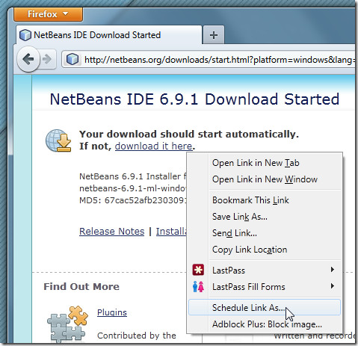This screenshot has height=346, width=358.
Task: Select Adblock Plus: Block image...
Action: pyautogui.click(x=264, y=324)
